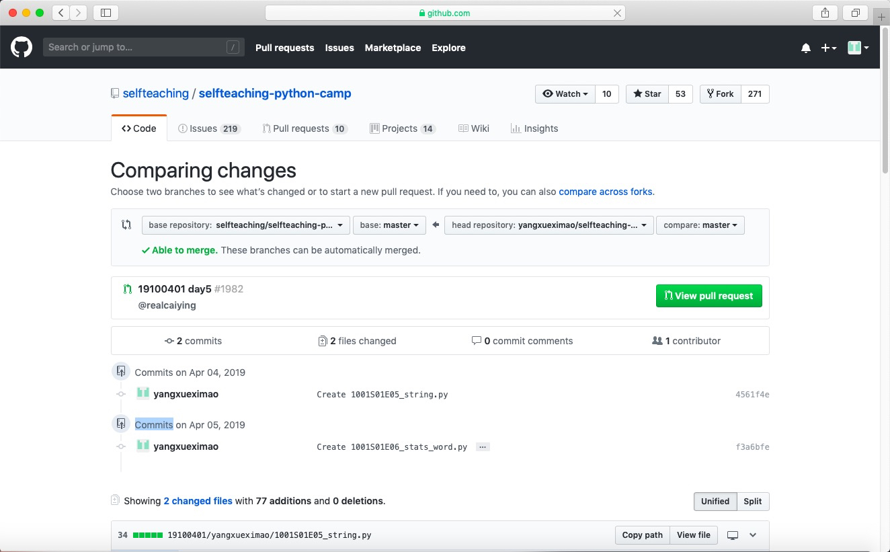Screen dimensions: 890x552
Task: Select the Code tab
Action: pyautogui.click(x=139, y=128)
